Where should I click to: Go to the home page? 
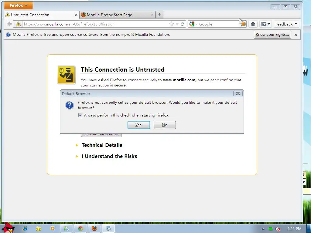click(x=253, y=24)
